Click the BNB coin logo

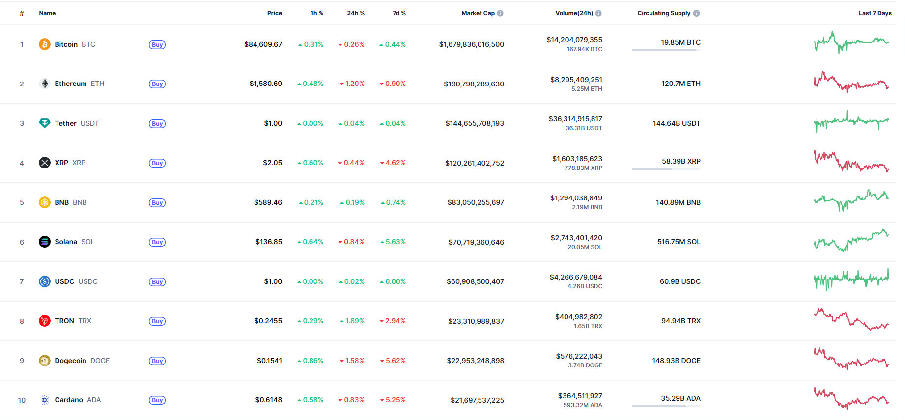click(45, 202)
